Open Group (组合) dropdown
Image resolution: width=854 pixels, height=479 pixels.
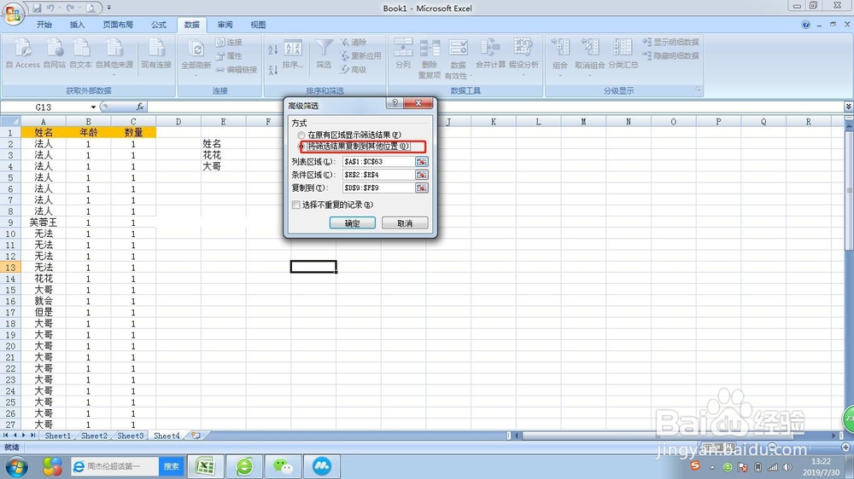(x=560, y=74)
